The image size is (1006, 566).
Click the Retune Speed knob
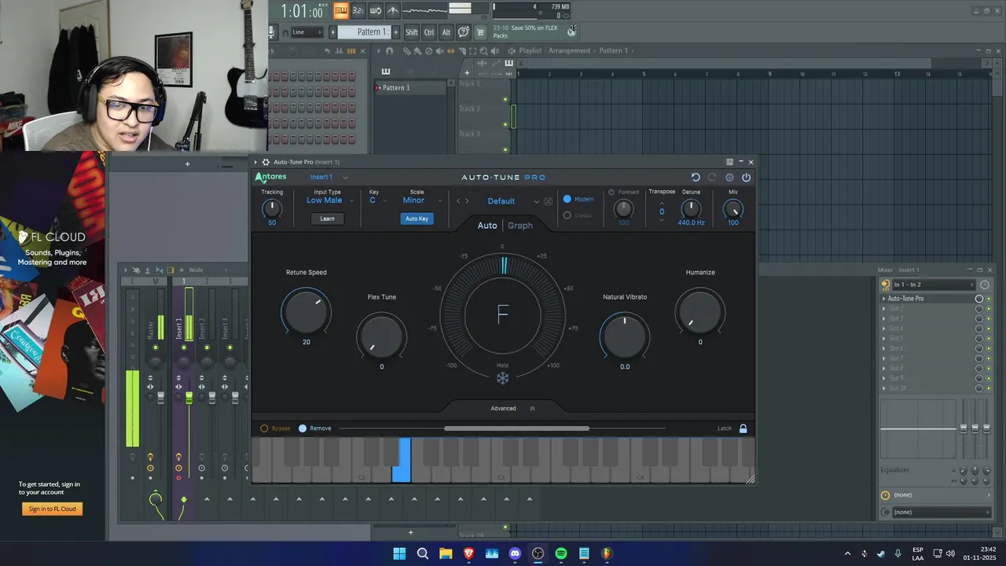tap(307, 311)
